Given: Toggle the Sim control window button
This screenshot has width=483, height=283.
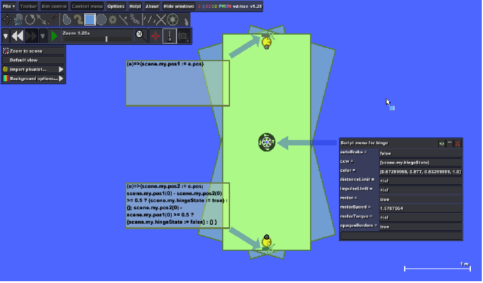Looking at the screenshot, I should (x=54, y=6).
